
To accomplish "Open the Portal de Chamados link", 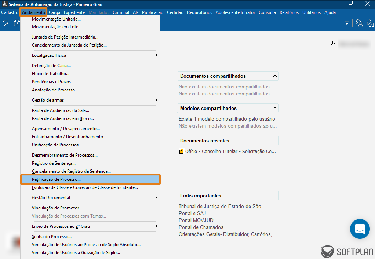I will click(201, 227).
